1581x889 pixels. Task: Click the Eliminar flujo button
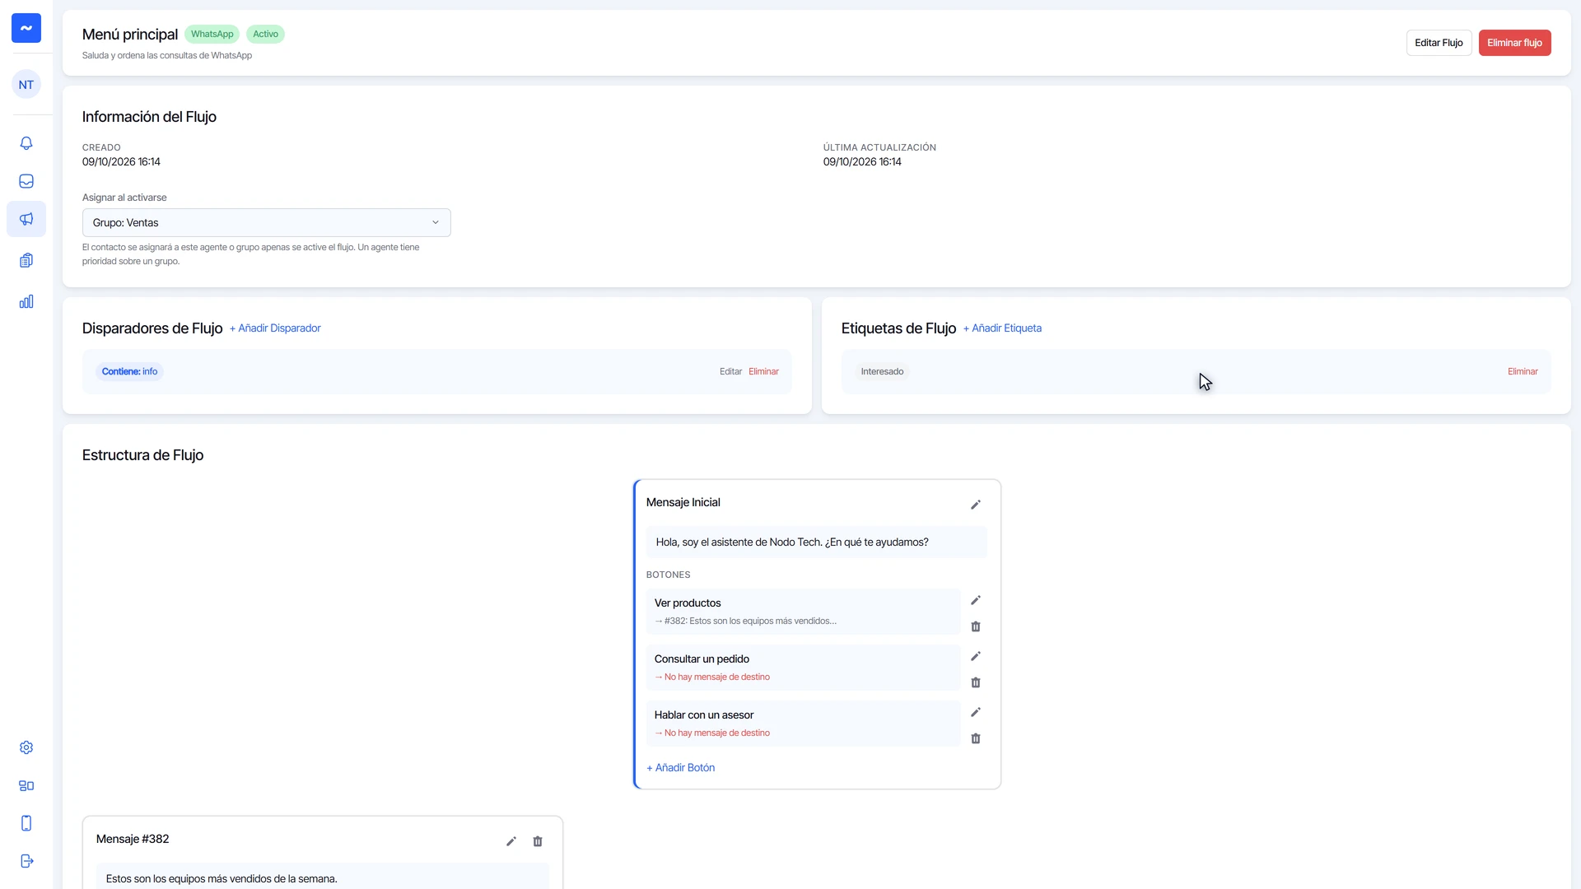click(x=1514, y=43)
